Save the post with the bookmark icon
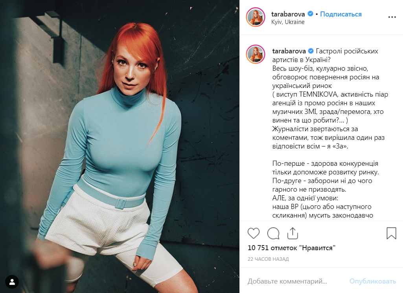The height and width of the screenshot is (293, 403). pos(391,233)
